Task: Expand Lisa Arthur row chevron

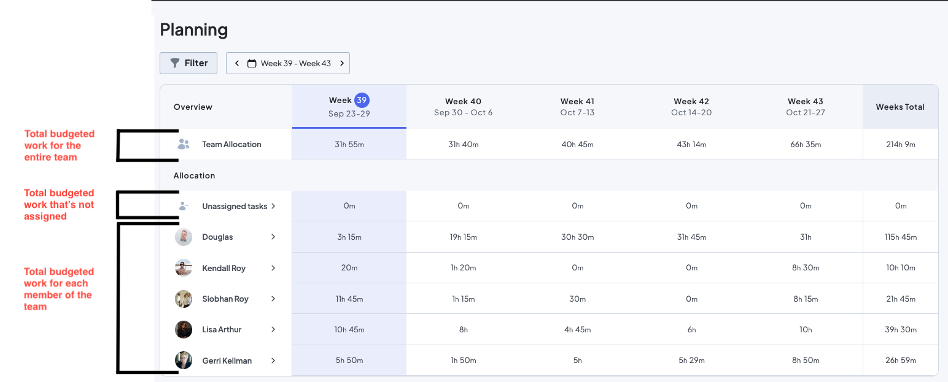Action: pyautogui.click(x=273, y=329)
